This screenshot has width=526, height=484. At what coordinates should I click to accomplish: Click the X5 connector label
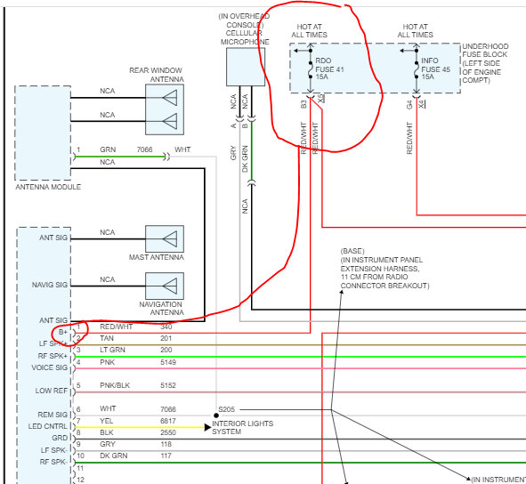coord(321,98)
